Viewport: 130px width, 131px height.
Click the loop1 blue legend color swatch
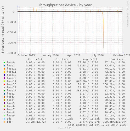tap(4, 66)
